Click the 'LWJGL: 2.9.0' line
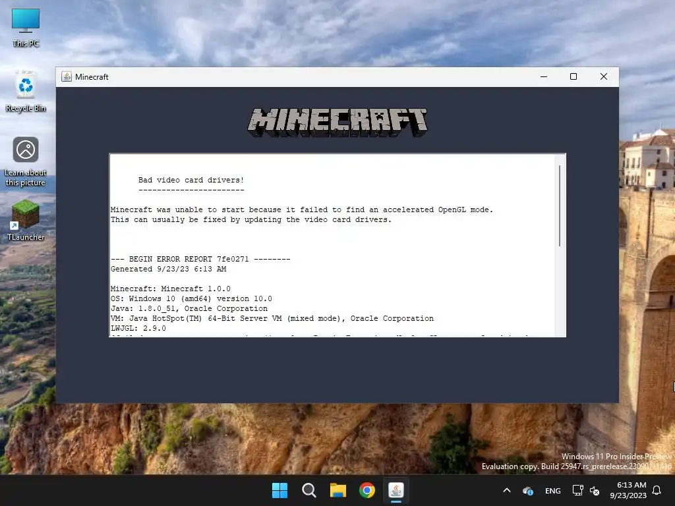Screen dimensions: 675x506 [x=138, y=328]
